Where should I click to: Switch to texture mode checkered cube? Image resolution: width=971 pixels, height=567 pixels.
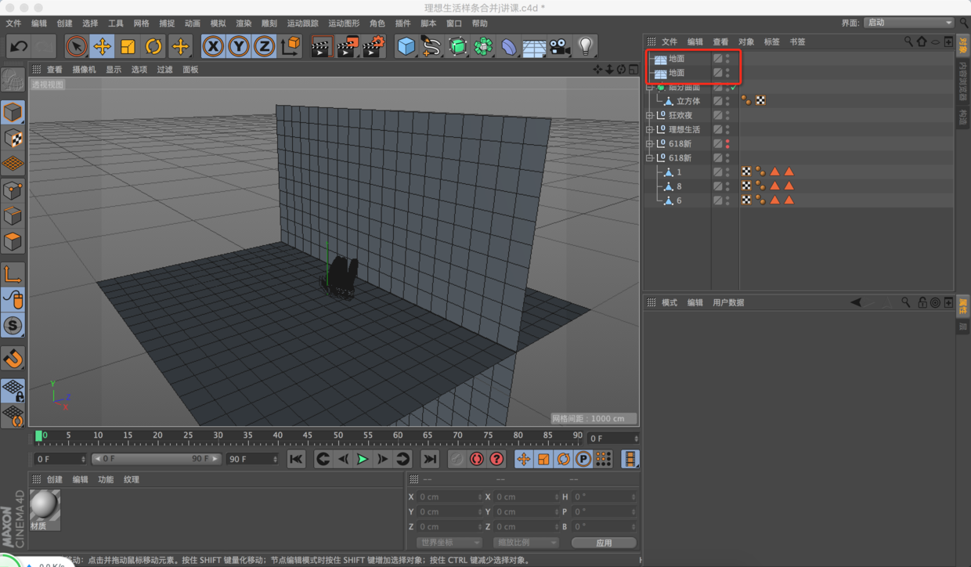(x=13, y=139)
